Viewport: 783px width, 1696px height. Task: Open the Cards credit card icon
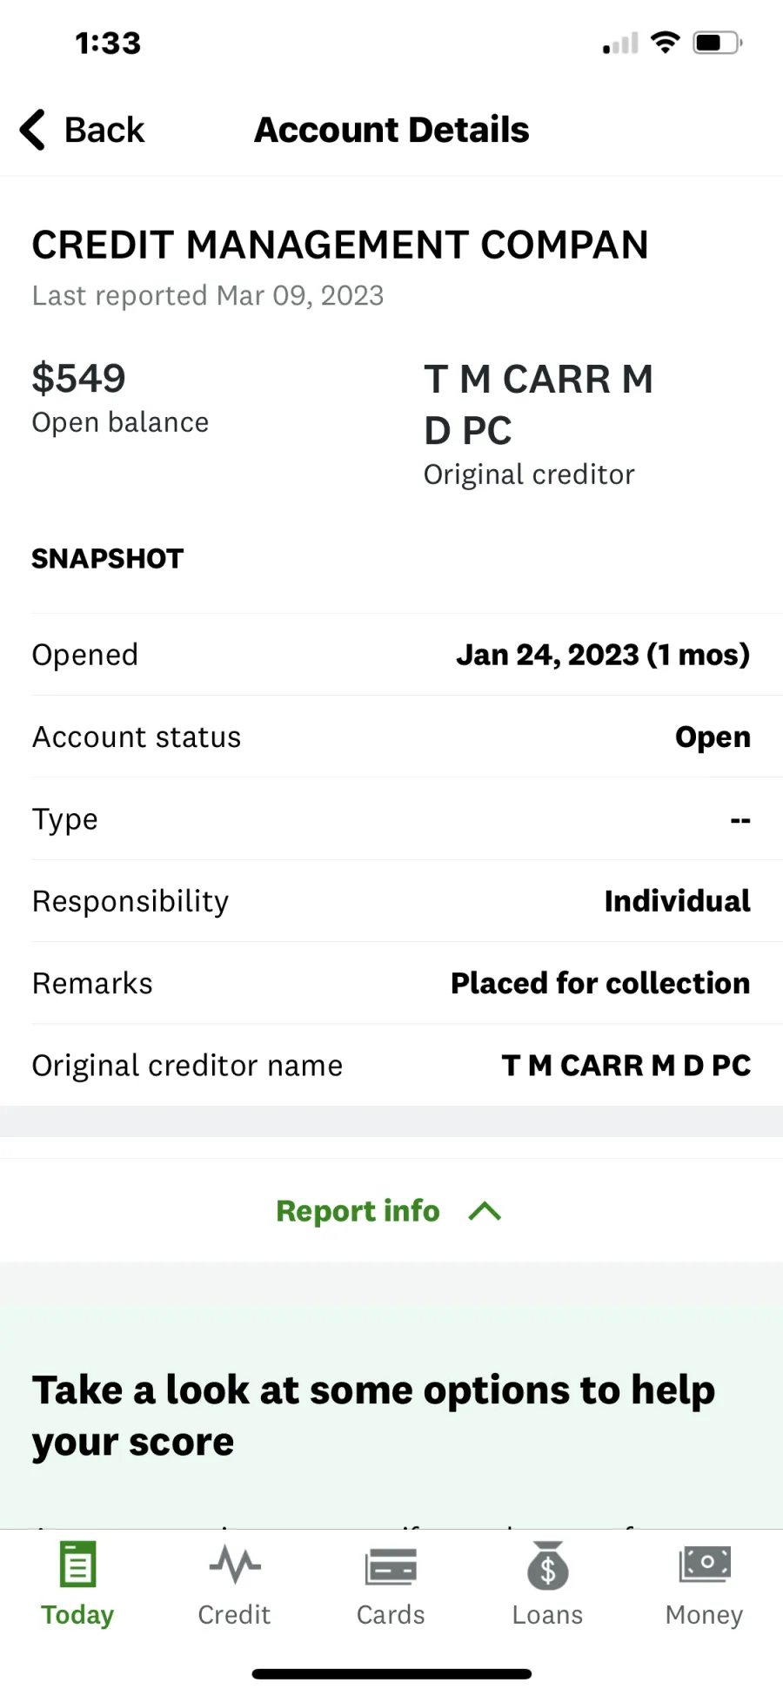[x=391, y=1566]
